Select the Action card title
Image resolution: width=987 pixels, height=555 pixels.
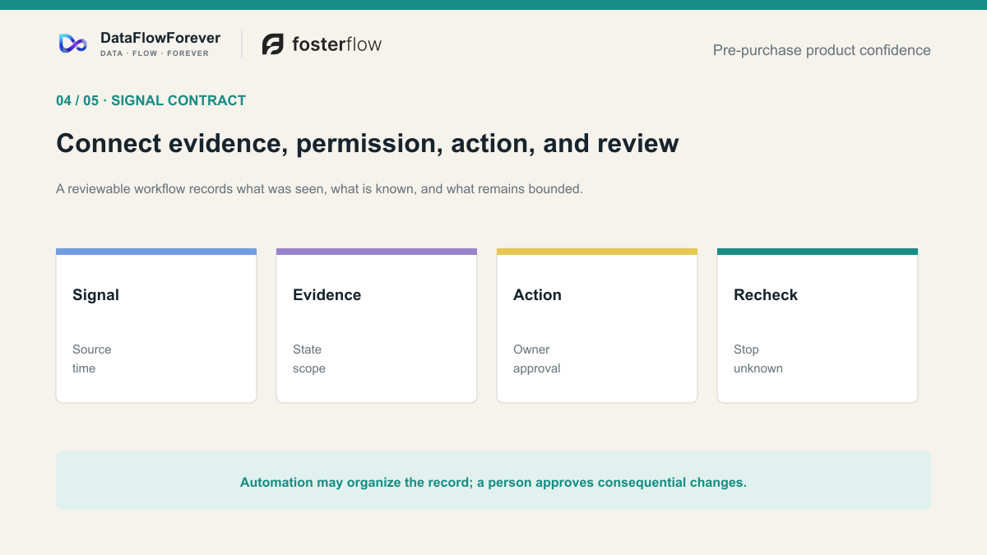tap(537, 295)
